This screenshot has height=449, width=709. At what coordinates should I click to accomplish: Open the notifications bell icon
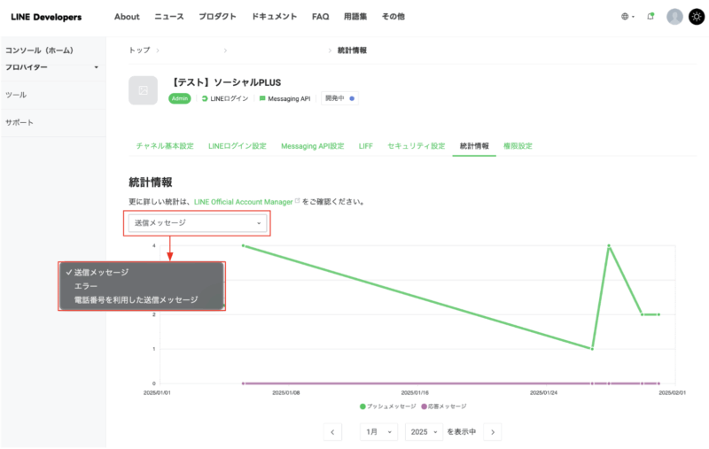click(x=651, y=17)
